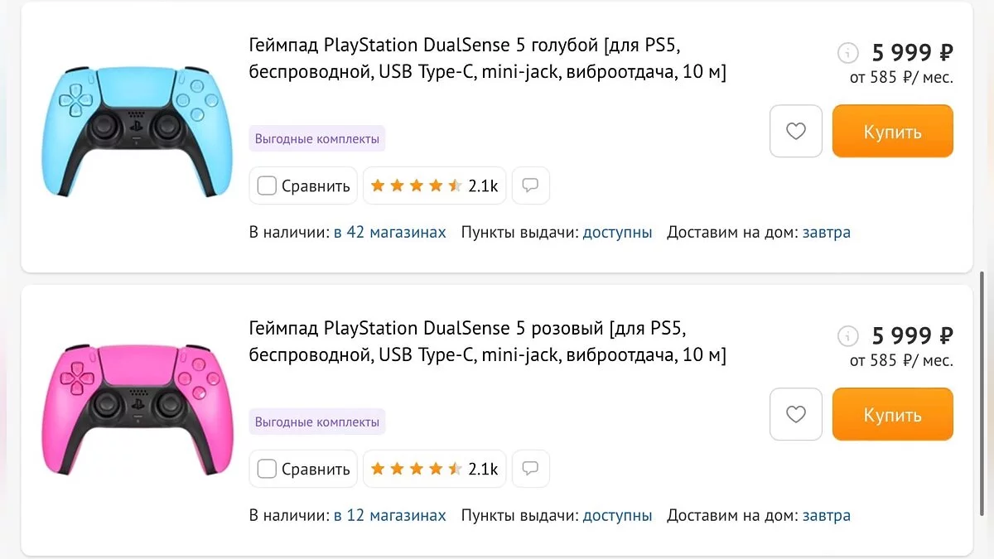Open star rating 2.1k of blue gamepad

pos(434,186)
